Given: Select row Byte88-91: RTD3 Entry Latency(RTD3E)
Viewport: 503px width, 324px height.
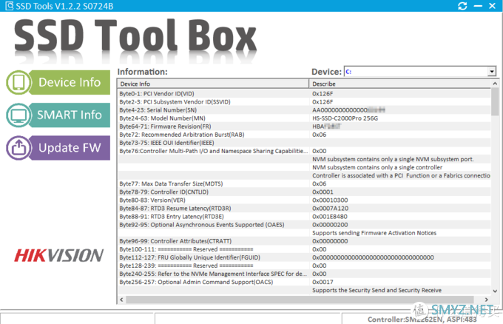Looking at the screenshot, I should (304, 217).
